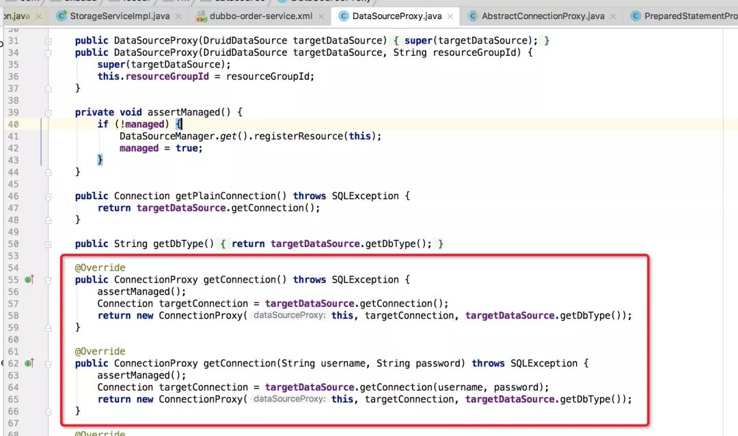Click the override gutter icon on line 62
Screen dimensions: 738x436
click(29, 363)
